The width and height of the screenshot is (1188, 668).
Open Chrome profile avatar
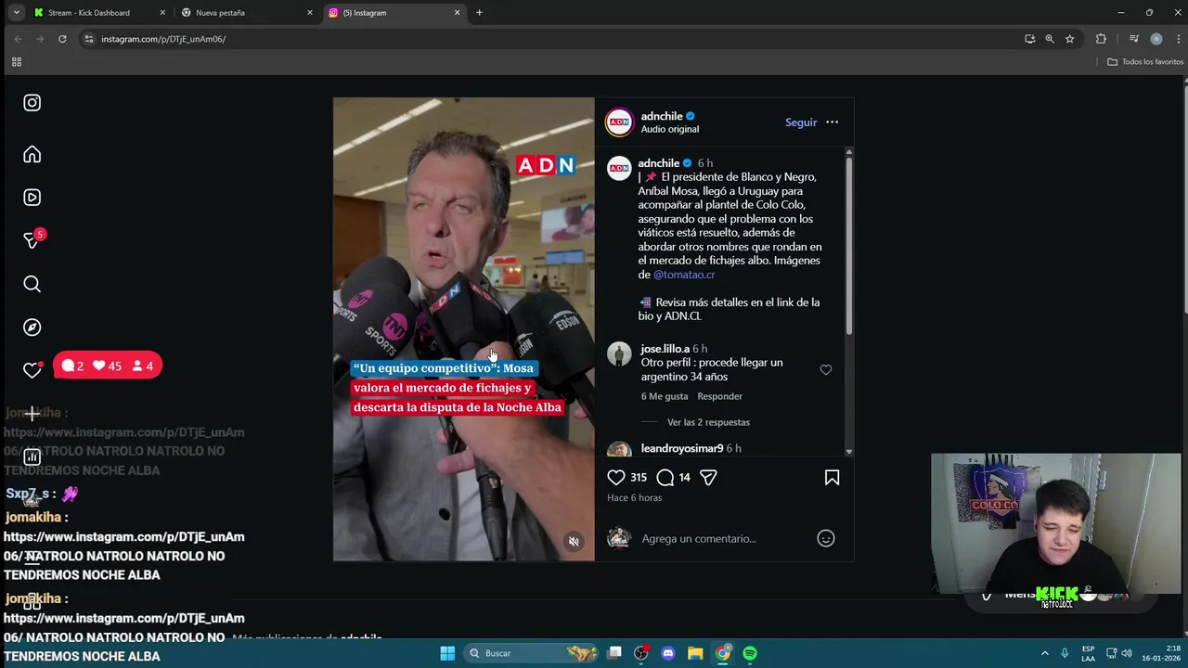(x=1156, y=39)
